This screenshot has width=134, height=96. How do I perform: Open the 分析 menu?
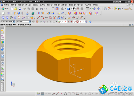point(64,5)
